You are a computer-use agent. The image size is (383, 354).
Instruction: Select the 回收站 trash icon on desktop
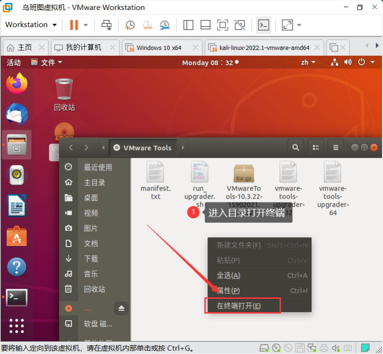pos(64,95)
